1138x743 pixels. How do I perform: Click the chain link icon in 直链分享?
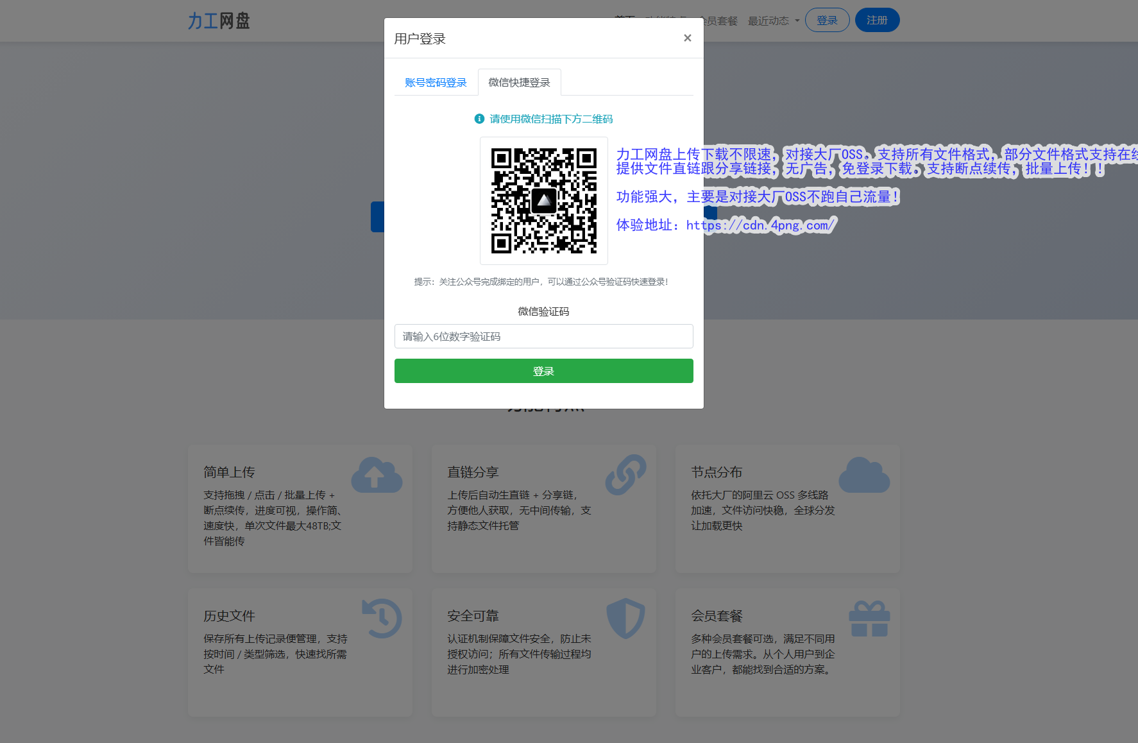tap(625, 475)
